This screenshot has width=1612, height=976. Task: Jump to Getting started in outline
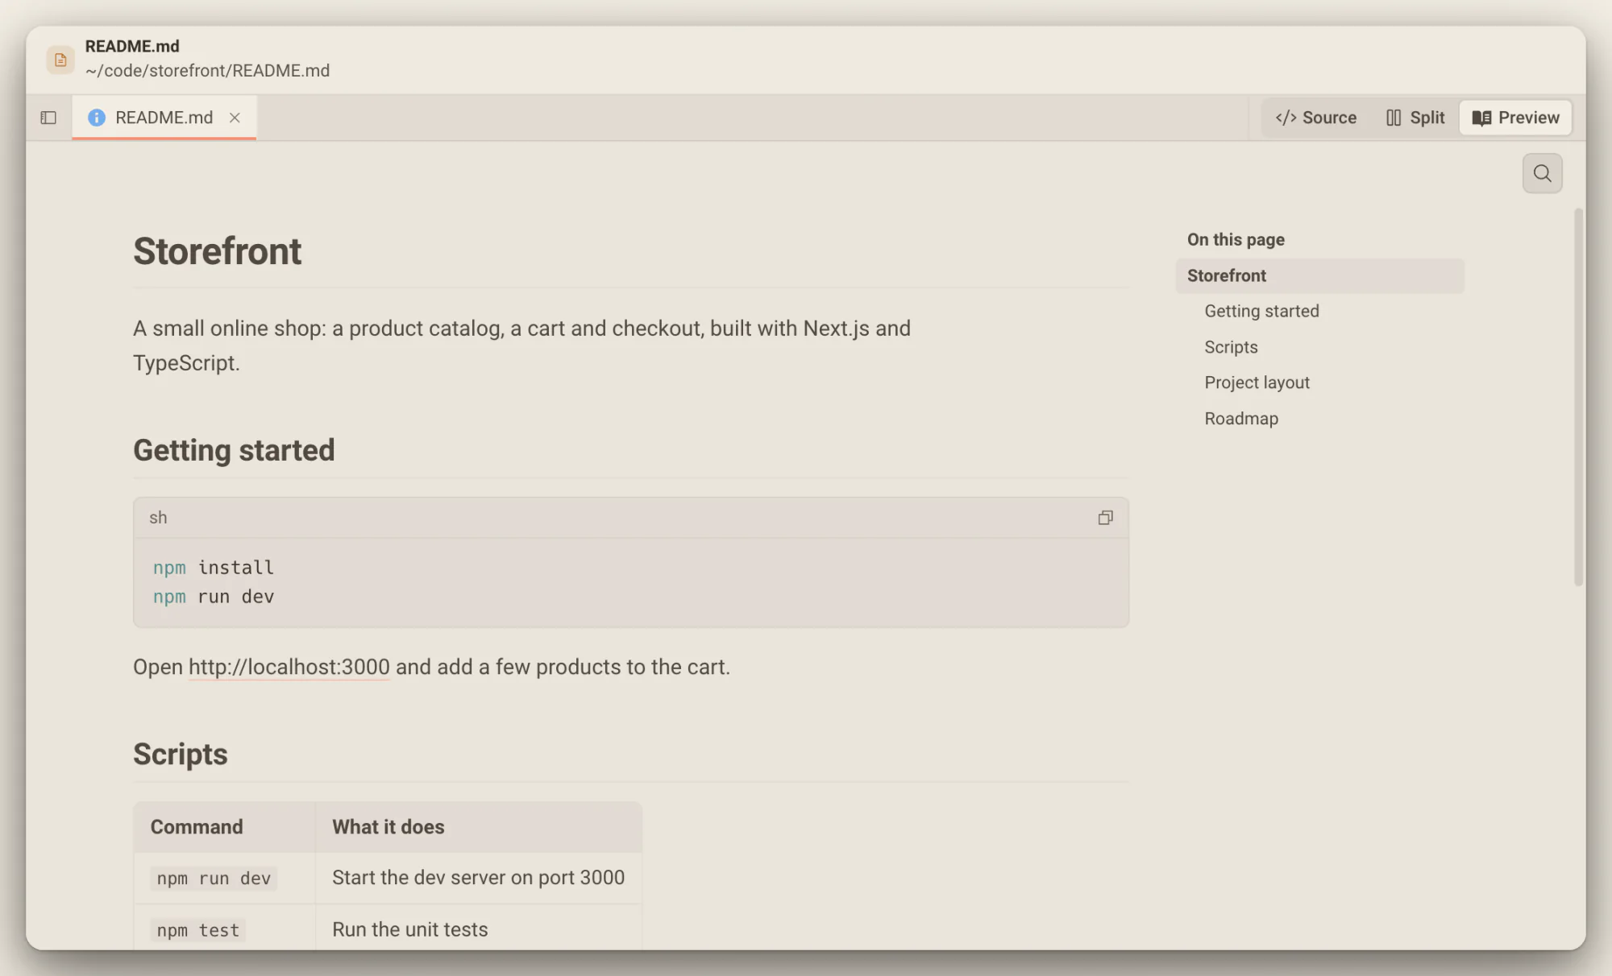click(x=1261, y=311)
